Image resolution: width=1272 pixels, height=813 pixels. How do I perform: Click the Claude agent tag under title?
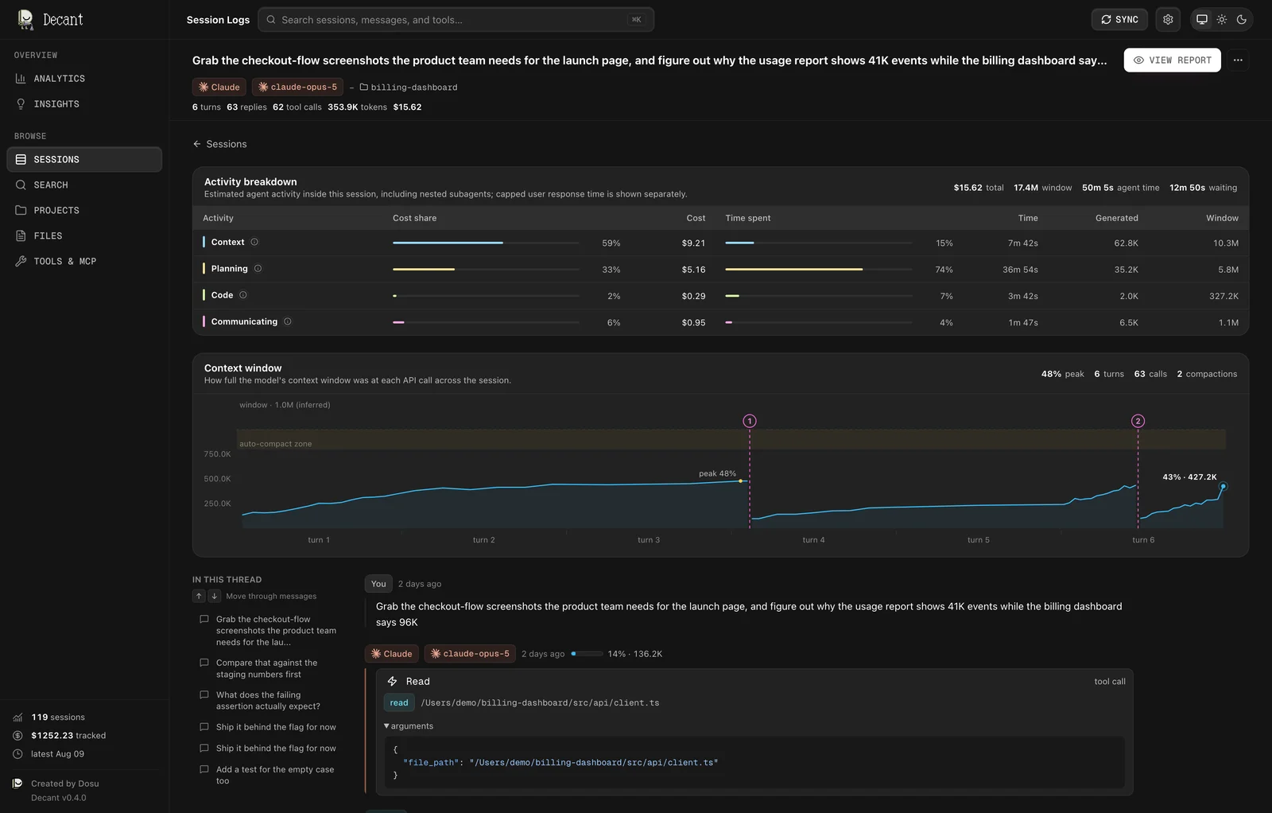click(x=219, y=88)
